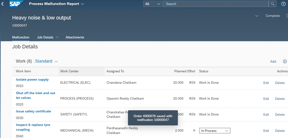Click the search magnifier icon
This screenshot has height=138, width=288.
click(x=272, y=4)
